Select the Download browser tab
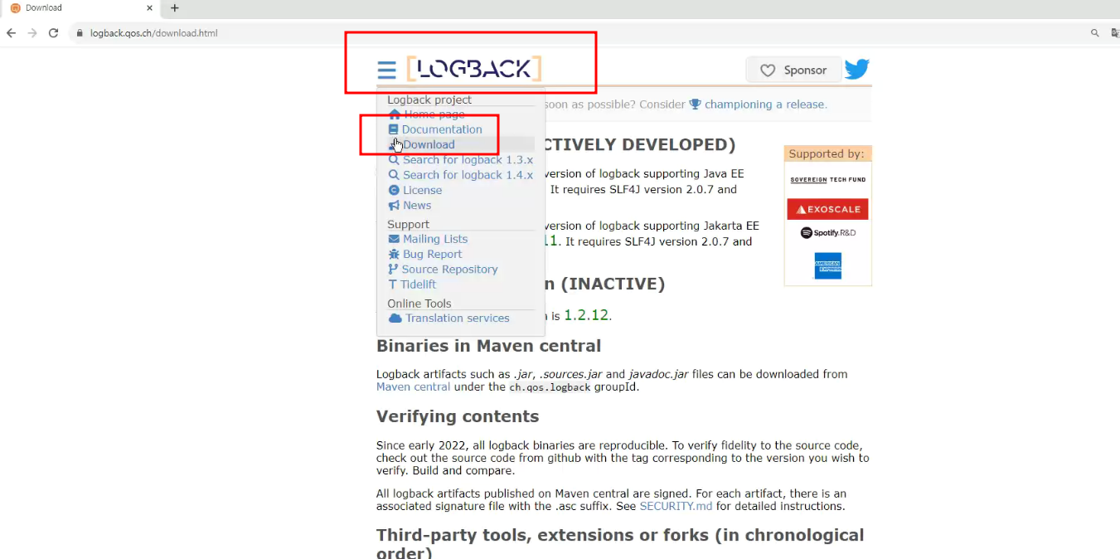This screenshot has width=1120, height=559. coord(80,8)
